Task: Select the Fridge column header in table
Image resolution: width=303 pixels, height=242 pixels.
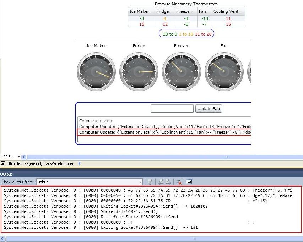Action: click(x=165, y=11)
